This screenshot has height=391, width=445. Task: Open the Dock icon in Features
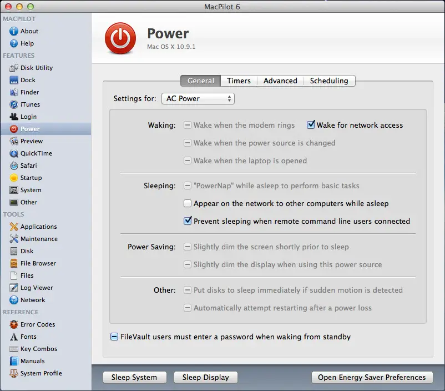point(14,80)
